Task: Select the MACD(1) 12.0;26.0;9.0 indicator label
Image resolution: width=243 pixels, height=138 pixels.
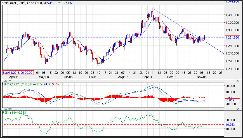Action: coord(20,84)
